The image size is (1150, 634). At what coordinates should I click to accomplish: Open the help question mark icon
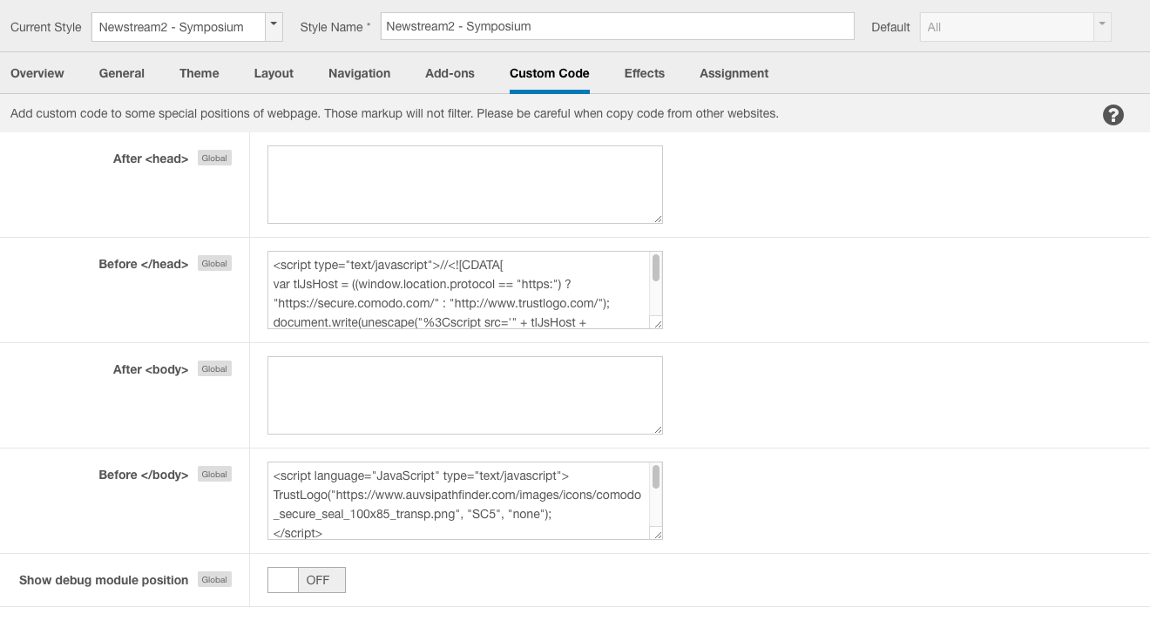tap(1113, 115)
